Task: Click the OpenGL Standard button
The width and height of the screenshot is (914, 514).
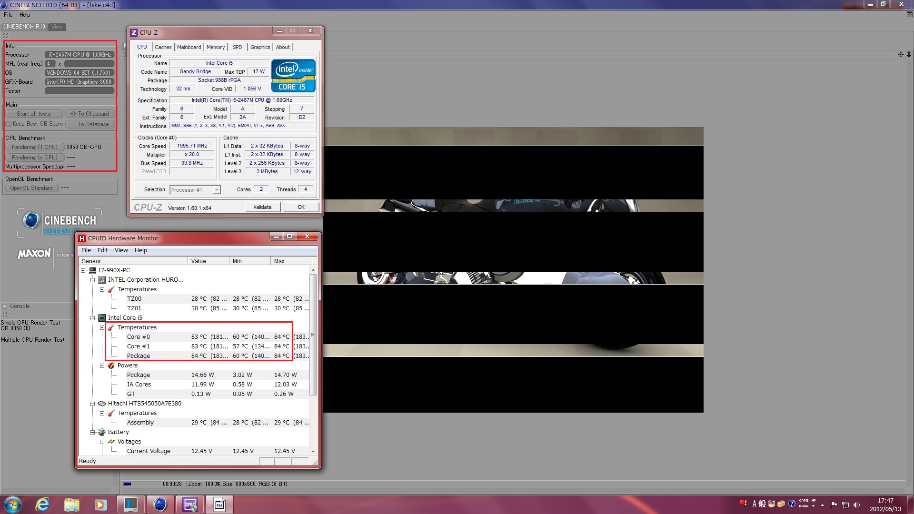Action: (31, 188)
